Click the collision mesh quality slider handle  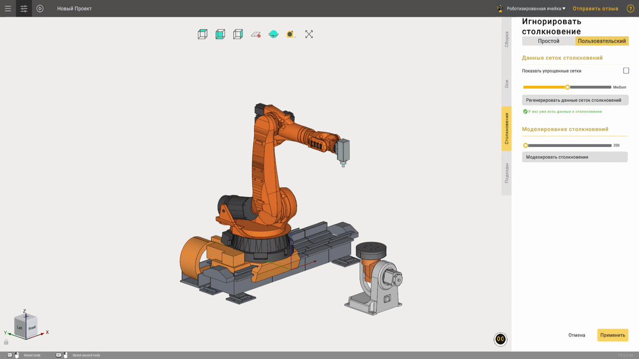[x=568, y=87]
